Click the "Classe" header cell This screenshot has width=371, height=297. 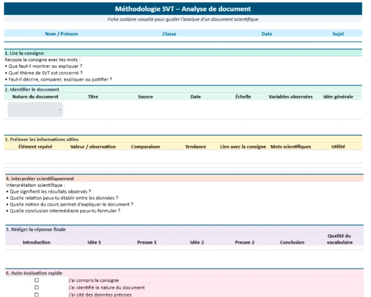pyautogui.click(x=169, y=34)
